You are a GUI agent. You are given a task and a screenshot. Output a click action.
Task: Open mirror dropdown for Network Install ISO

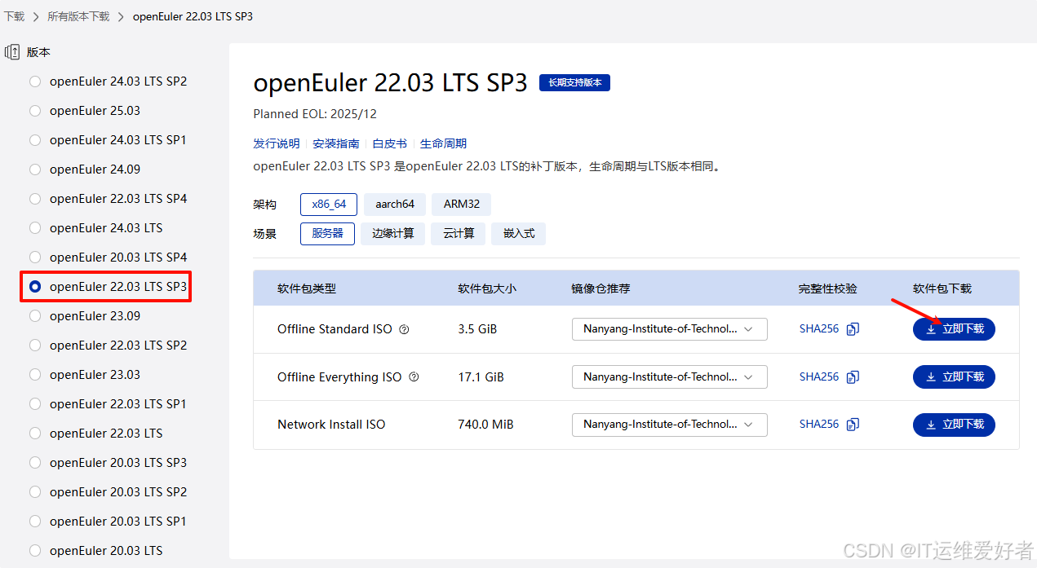click(669, 425)
